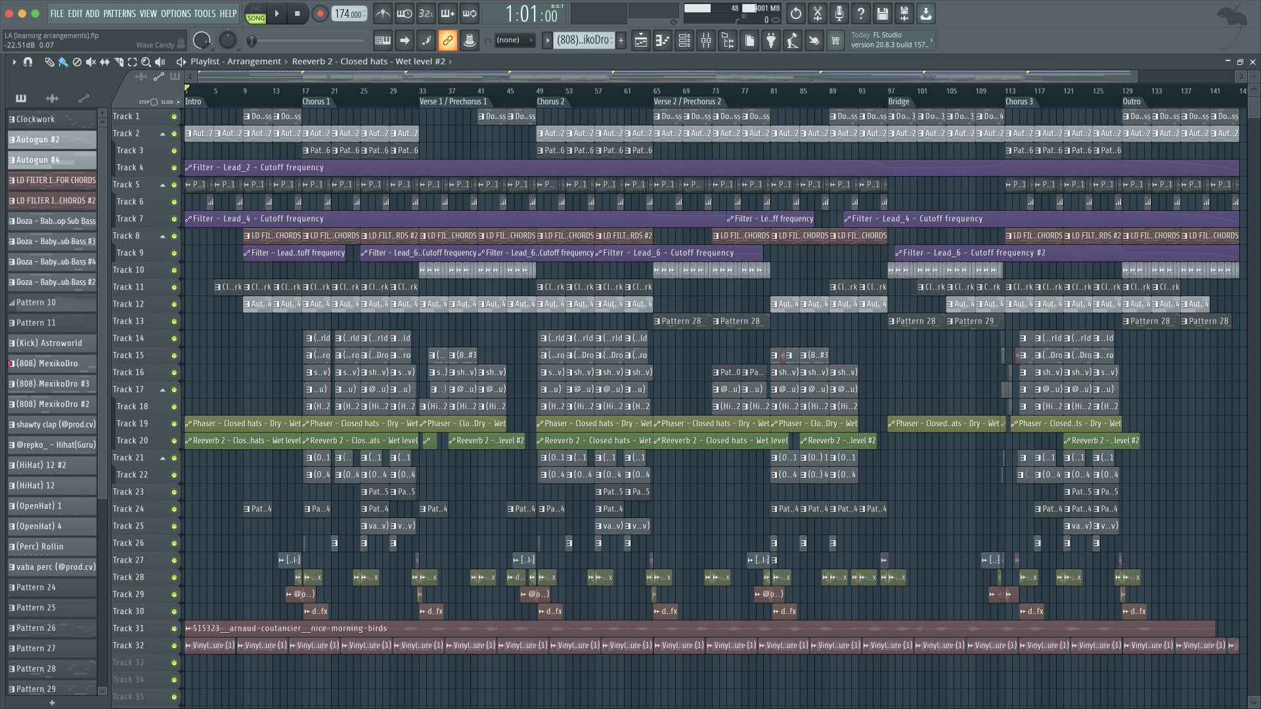Collapse the Track 2 group arrow
Image resolution: width=1261 pixels, height=709 pixels.
tap(163, 134)
